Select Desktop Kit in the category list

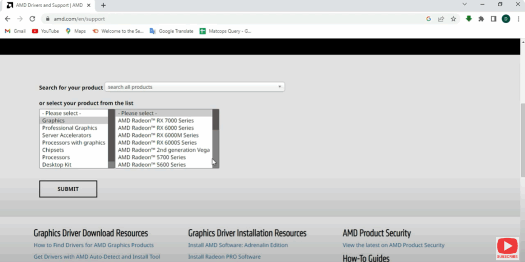point(74,165)
